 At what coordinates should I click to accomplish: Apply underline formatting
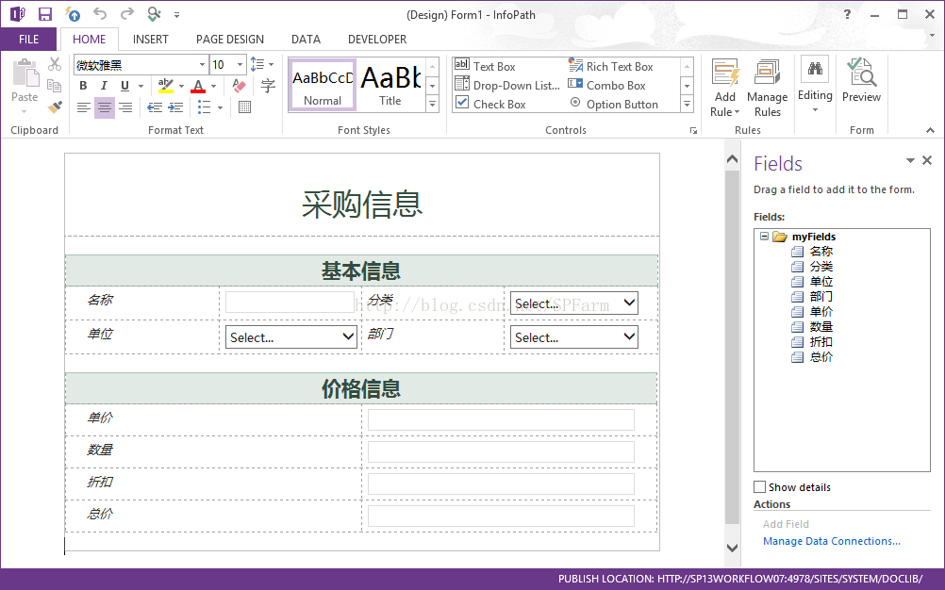(124, 86)
